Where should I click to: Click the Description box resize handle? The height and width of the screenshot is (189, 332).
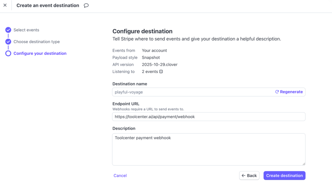pyautogui.click(x=304, y=164)
